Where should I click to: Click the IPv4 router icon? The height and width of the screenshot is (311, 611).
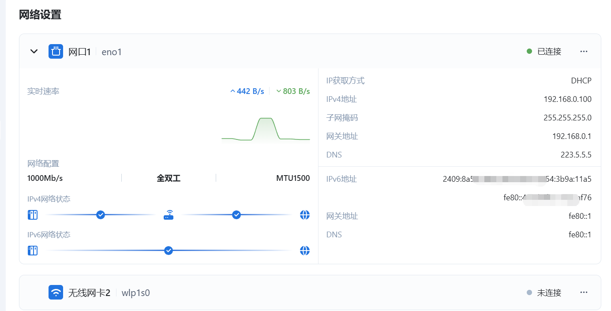coord(169,215)
